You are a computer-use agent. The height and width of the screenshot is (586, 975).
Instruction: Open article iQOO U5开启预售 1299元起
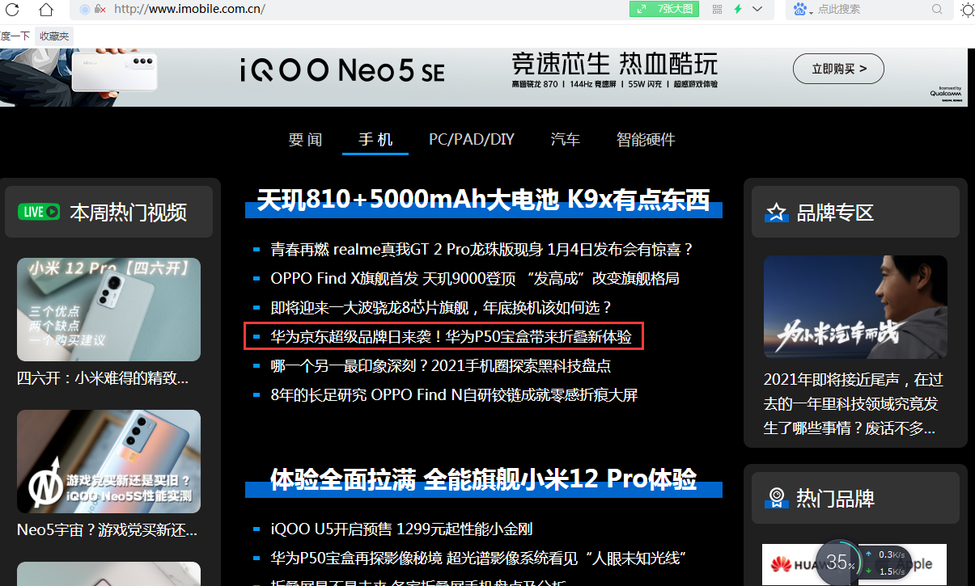[401, 530]
